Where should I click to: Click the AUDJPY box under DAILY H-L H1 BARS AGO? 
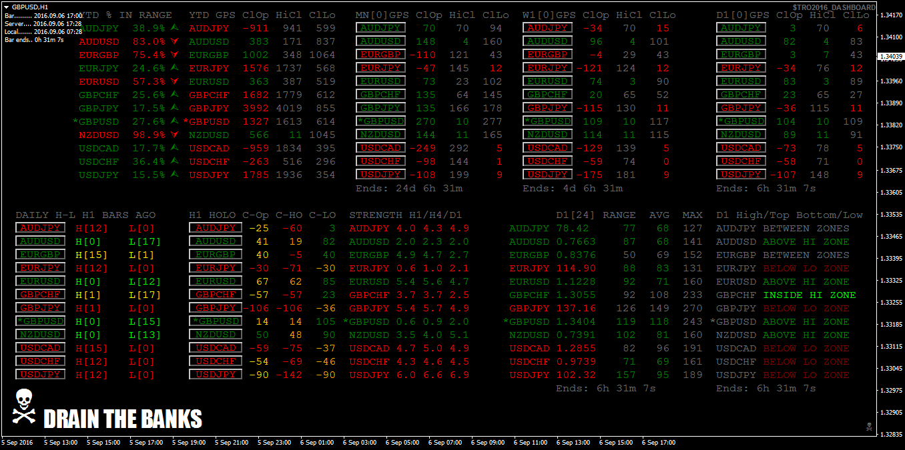pyautogui.click(x=40, y=228)
